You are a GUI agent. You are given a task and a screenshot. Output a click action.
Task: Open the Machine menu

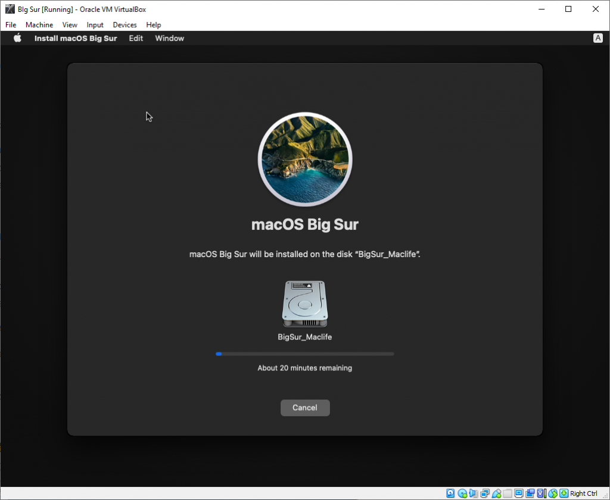39,24
